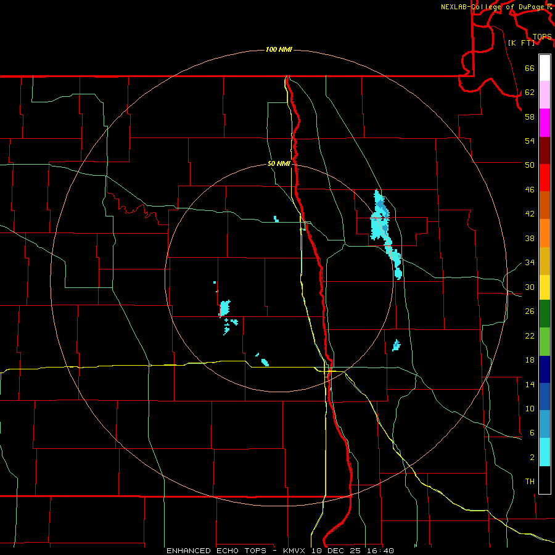Click the "[K FT]" units label
This screenshot has height=555, width=555.
click(x=521, y=43)
